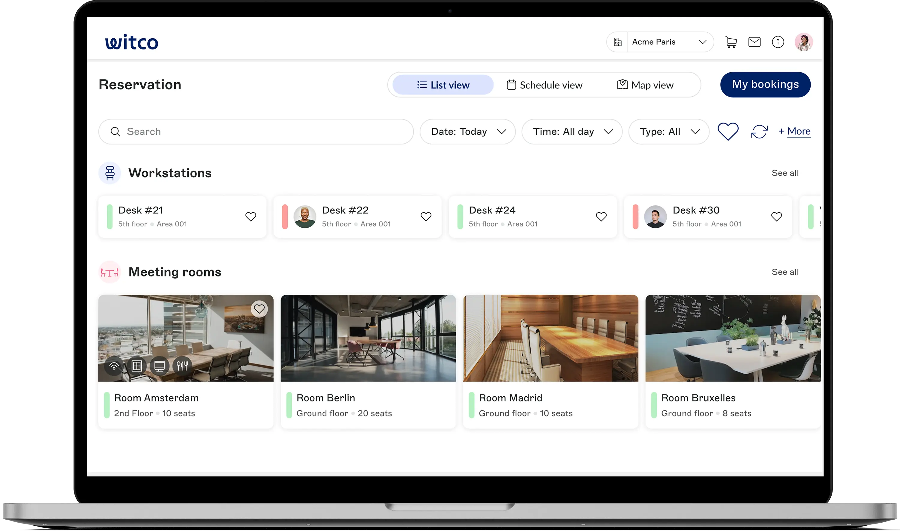Open the shopping cart icon
The image size is (900, 531).
pos(730,42)
